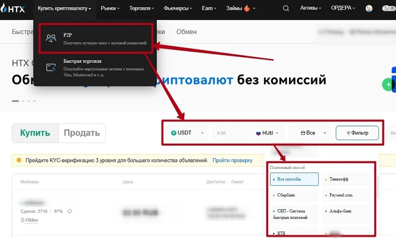Image resolution: width=396 pixels, height=238 pixels.
Task: Click the Сделок: 2716 text
Action: click(x=34, y=211)
